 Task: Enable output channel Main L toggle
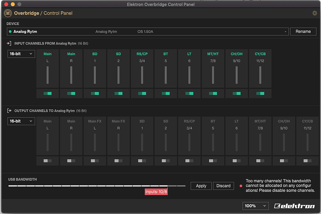[x=47, y=161]
